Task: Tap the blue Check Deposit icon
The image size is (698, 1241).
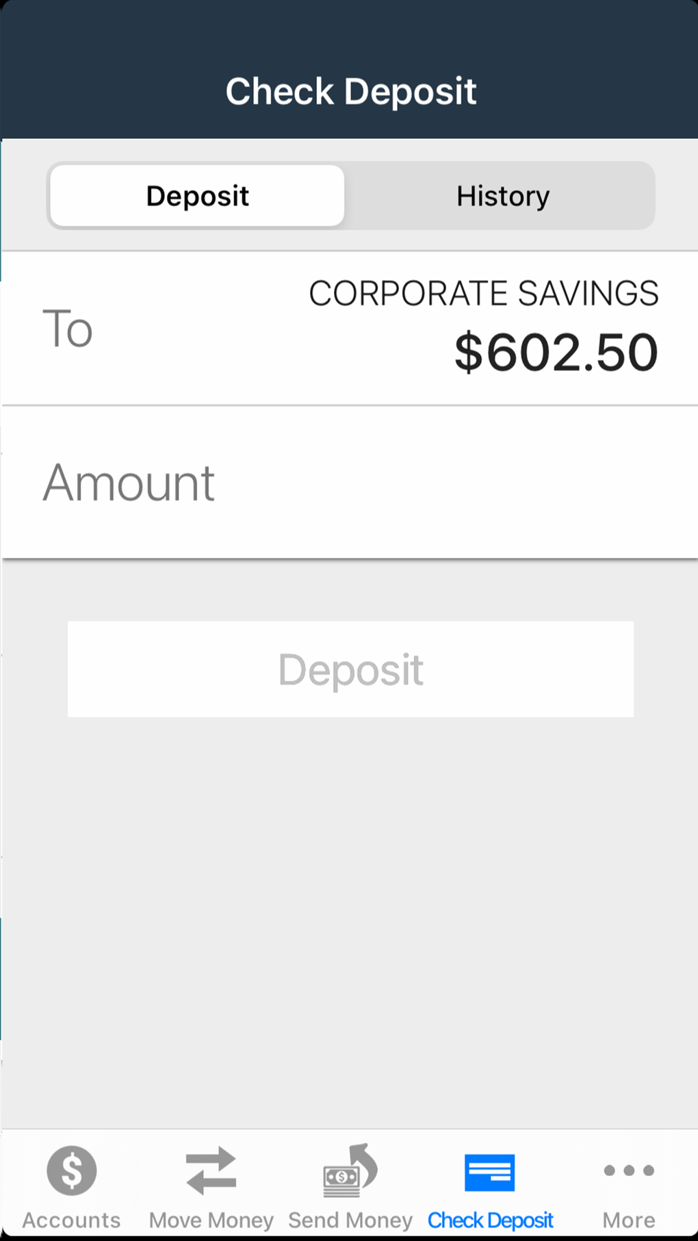Action: [489, 1172]
